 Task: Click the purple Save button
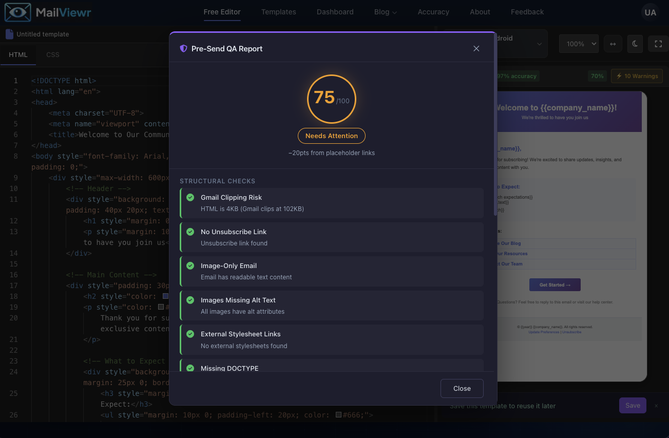[x=633, y=405]
